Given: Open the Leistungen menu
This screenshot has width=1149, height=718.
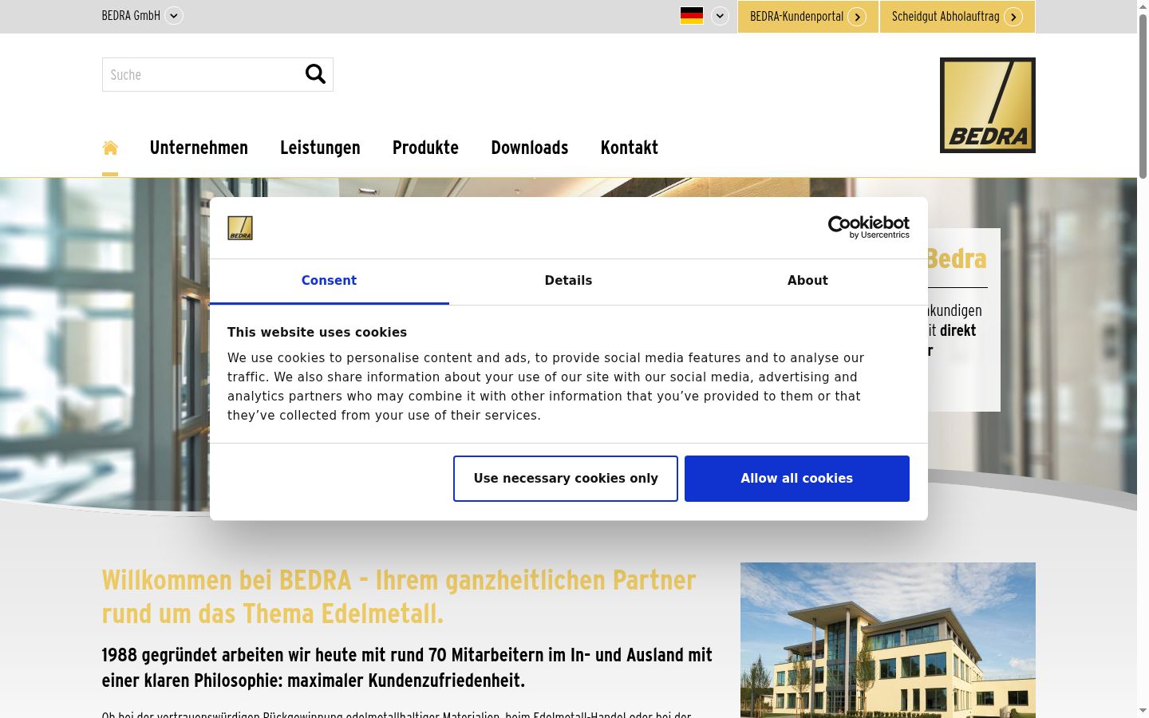Looking at the screenshot, I should (320, 148).
